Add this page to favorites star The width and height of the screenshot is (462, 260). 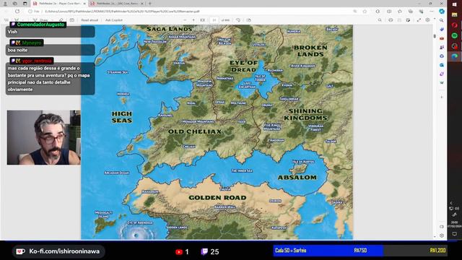[x=365, y=12]
